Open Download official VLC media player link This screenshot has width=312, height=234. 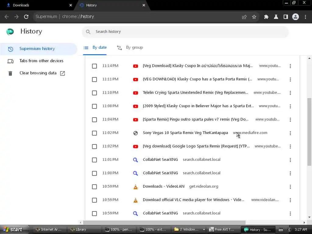(x=193, y=200)
